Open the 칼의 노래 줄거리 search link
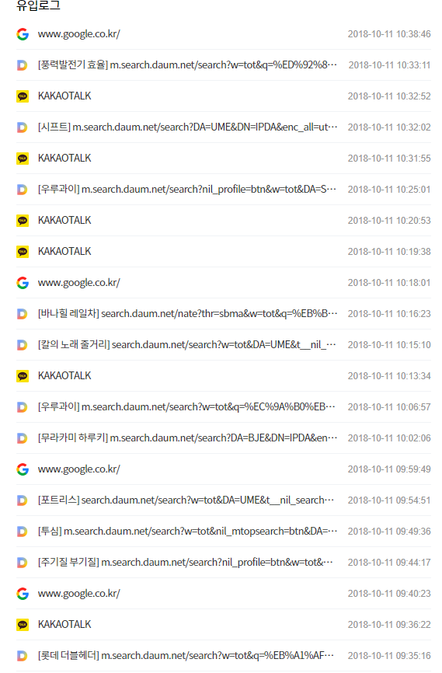This screenshot has width=442, height=673. coord(187,344)
